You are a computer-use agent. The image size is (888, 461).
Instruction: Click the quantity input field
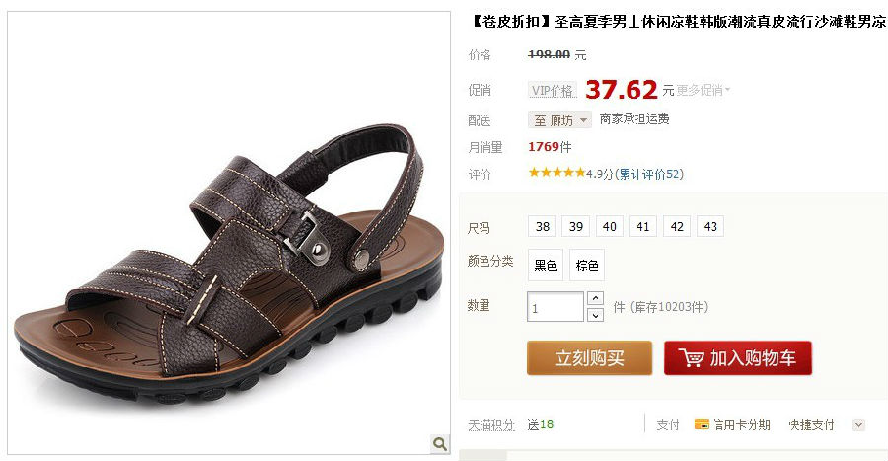555,306
